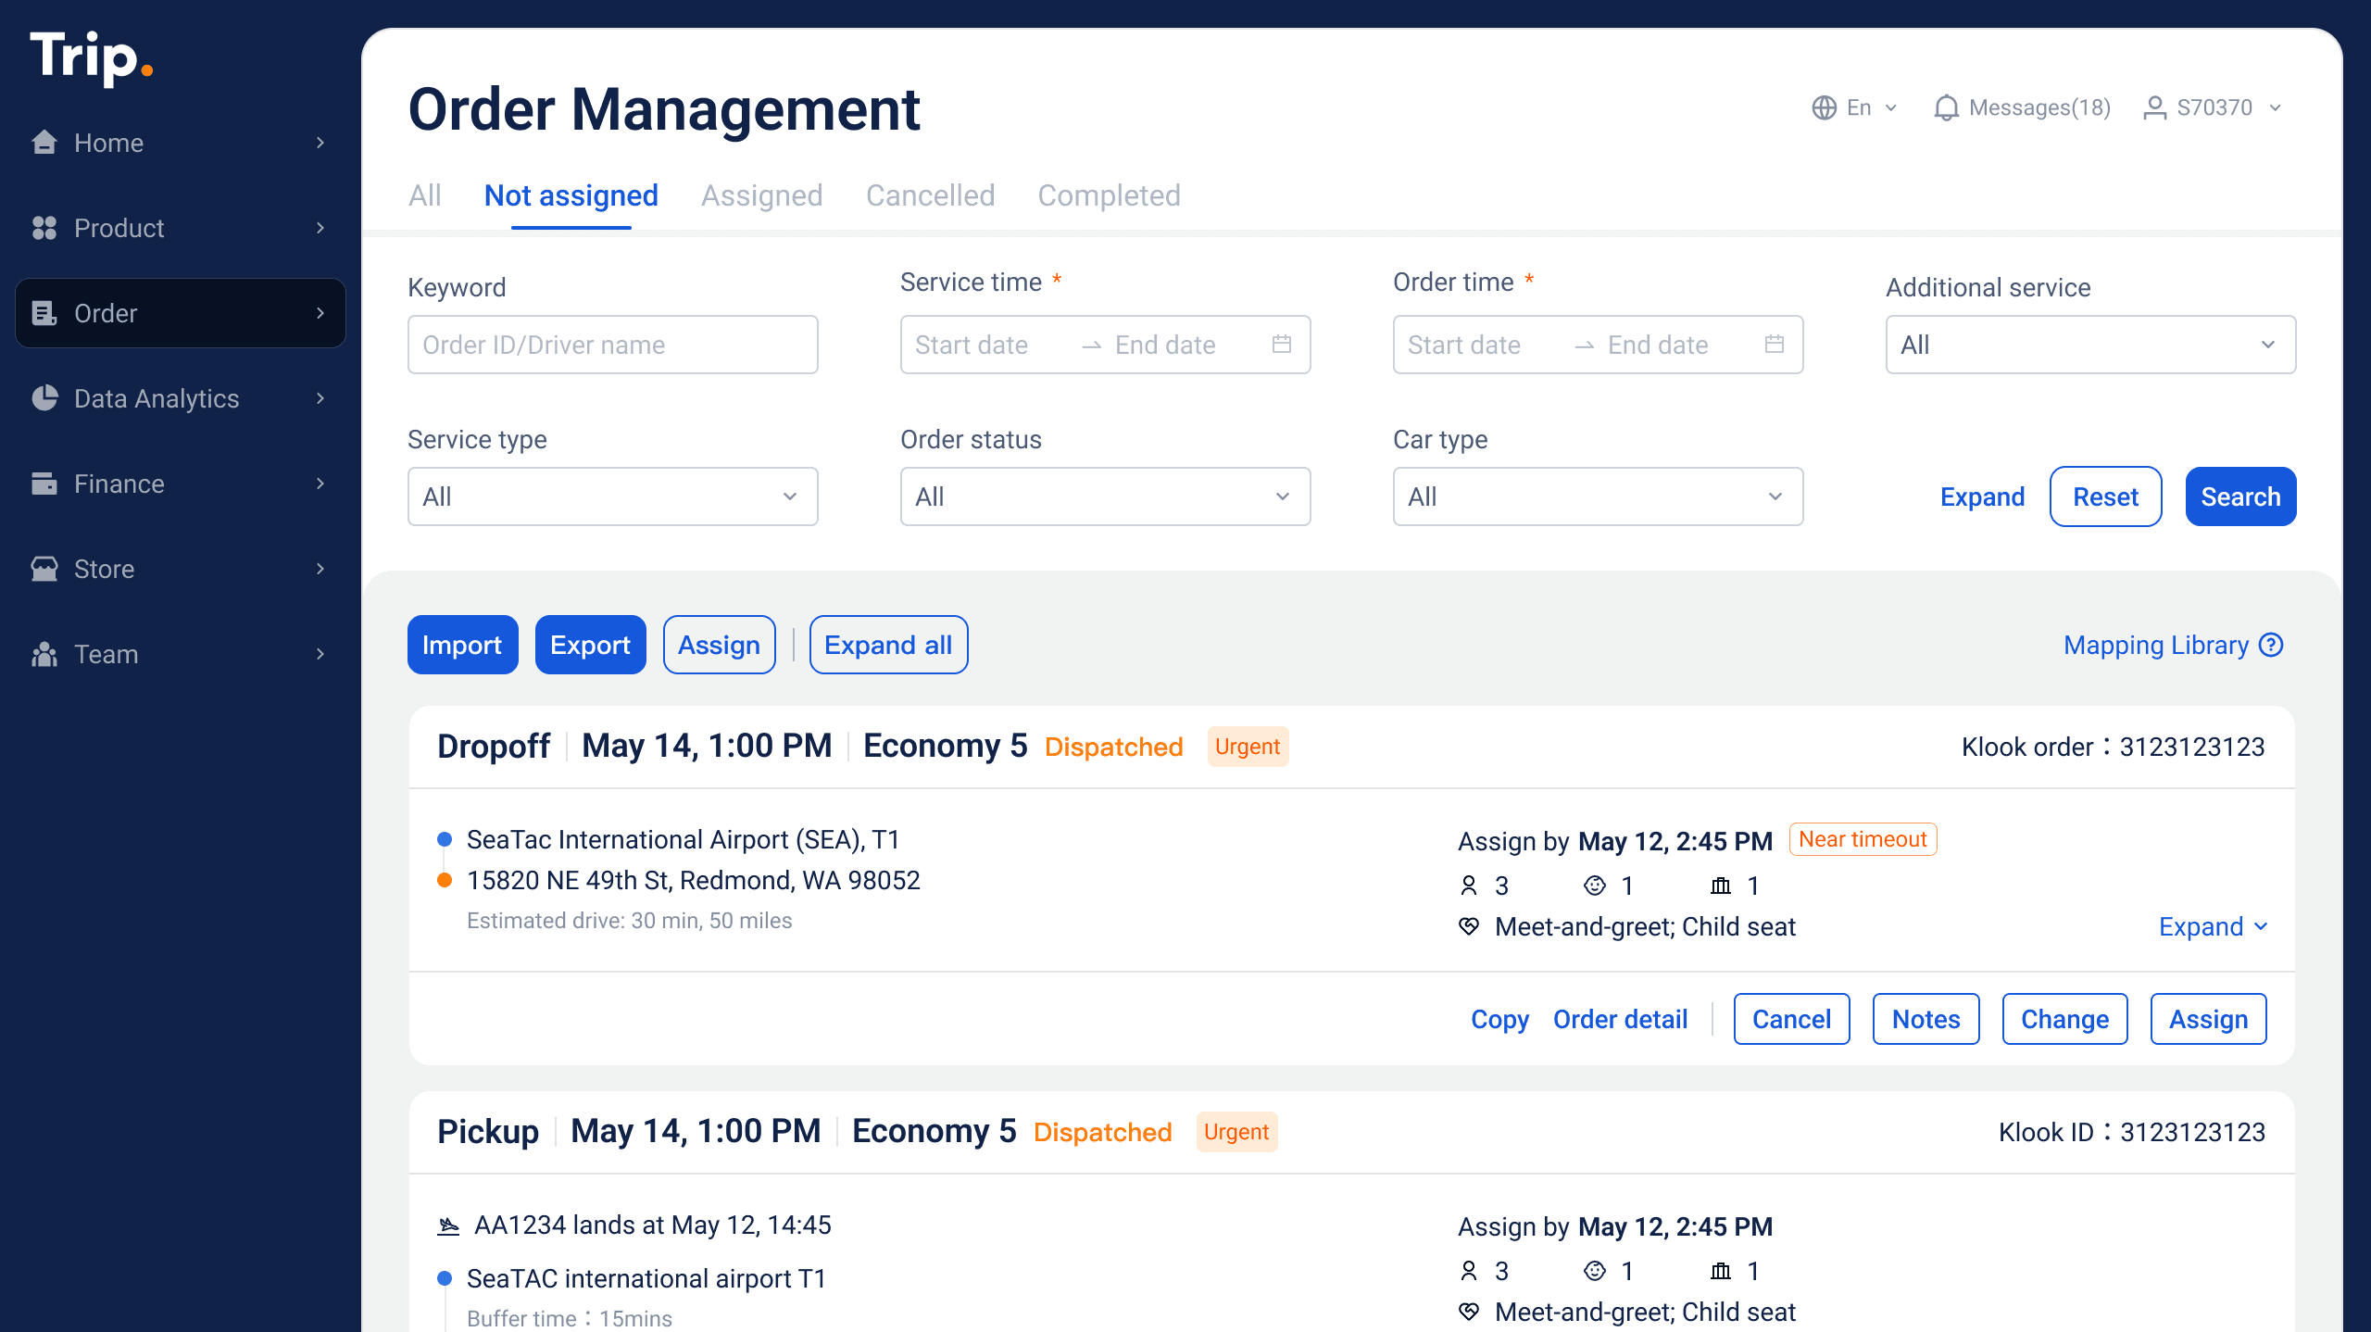Screen dimensions: 2371x1332
Task: Open the Service type dropdown
Action: coord(612,496)
